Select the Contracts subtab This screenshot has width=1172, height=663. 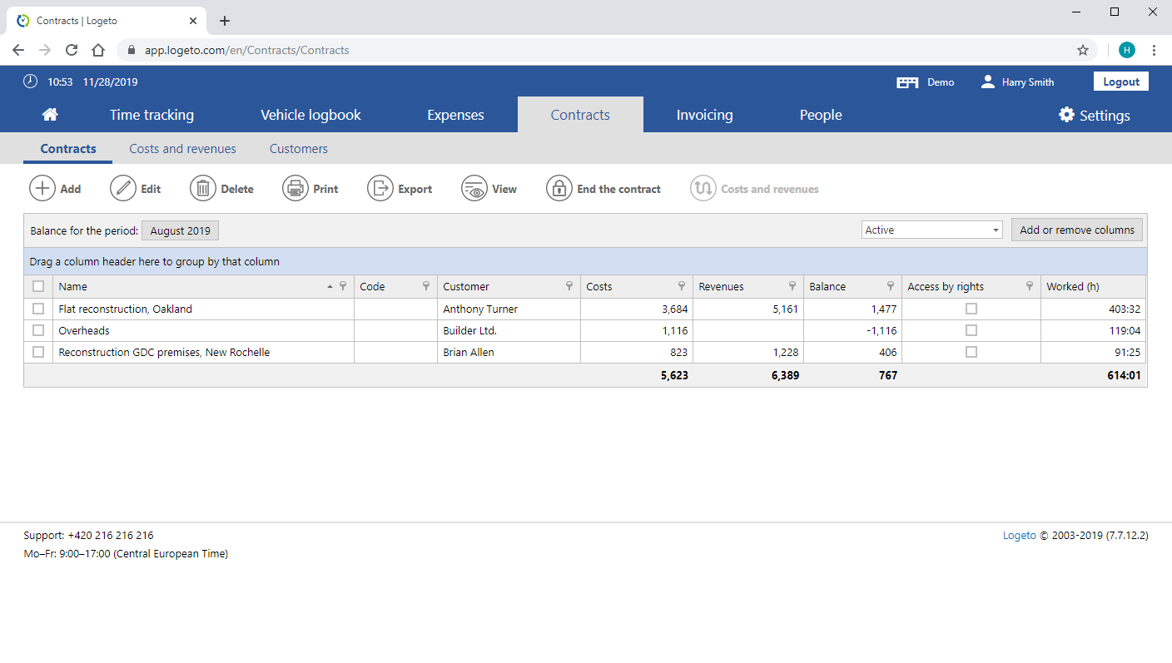[68, 149]
